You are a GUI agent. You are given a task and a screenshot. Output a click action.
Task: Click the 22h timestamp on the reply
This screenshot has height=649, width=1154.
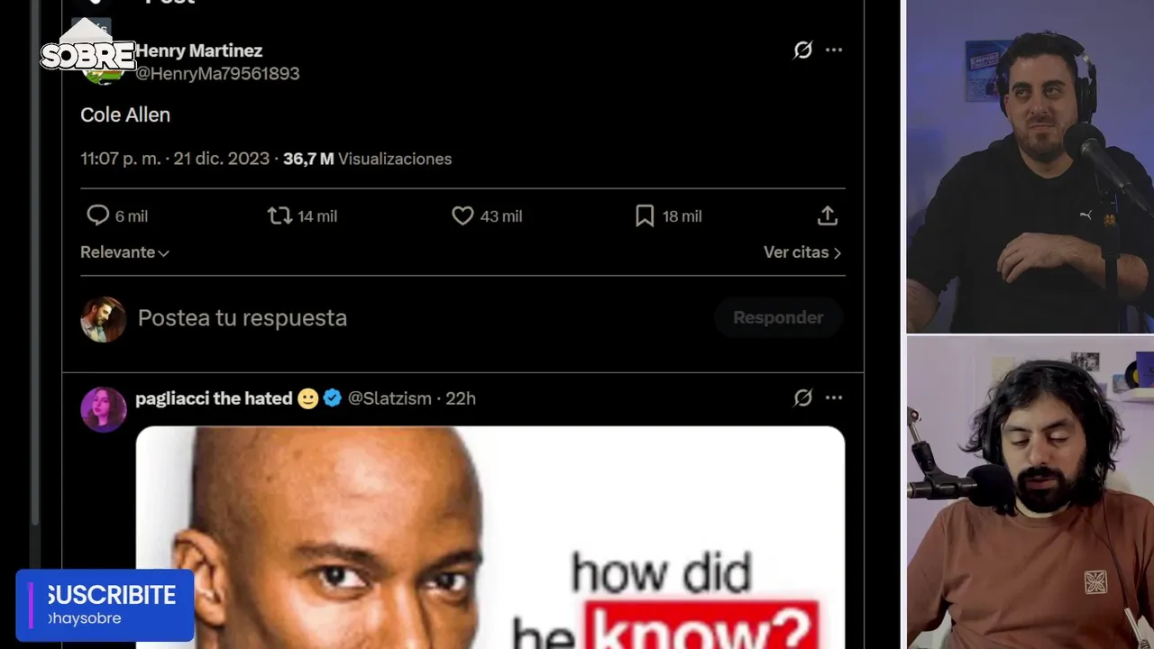[461, 398]
